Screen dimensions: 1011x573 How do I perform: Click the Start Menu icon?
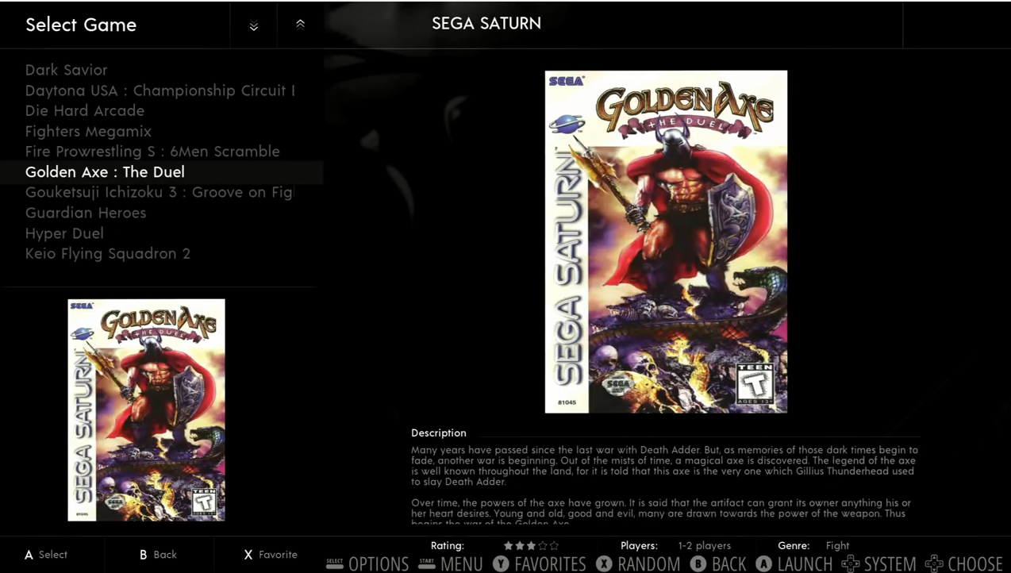pyautogui.click(x=427, y=563)
